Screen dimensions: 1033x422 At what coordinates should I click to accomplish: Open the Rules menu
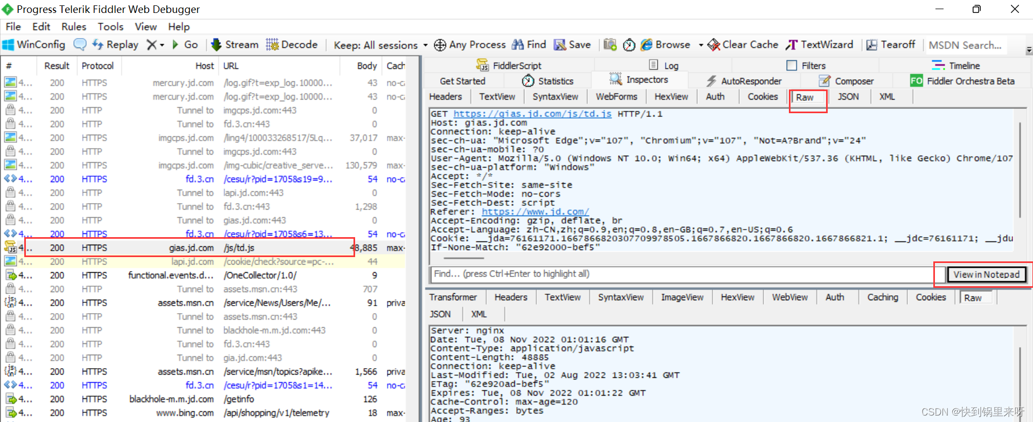[x=73, y=26]
